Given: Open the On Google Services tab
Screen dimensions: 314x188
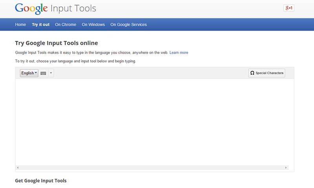Looking at the screenshot, I should [x=129, y=25].
